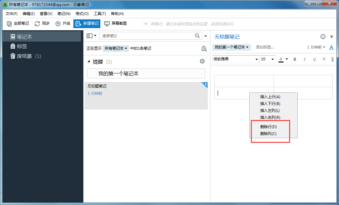
Task: Select 废纸篓 in the sidebar
Action: click(25, 57)
